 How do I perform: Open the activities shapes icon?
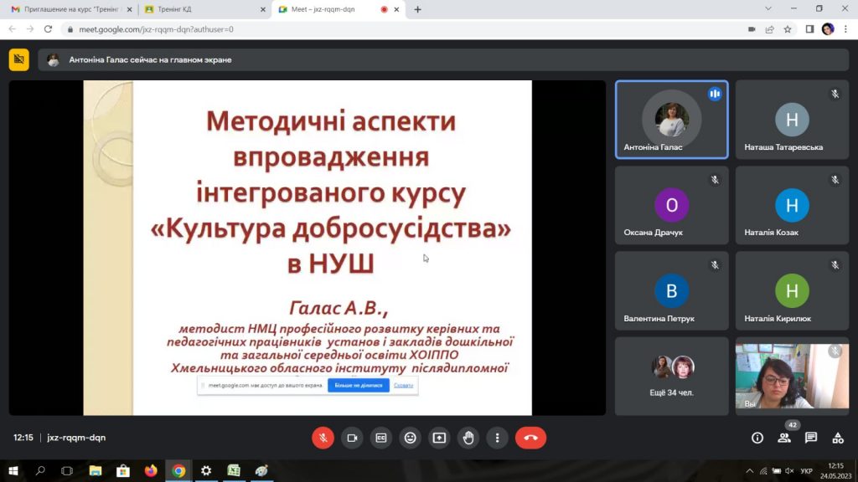click(x=838, y=438)
